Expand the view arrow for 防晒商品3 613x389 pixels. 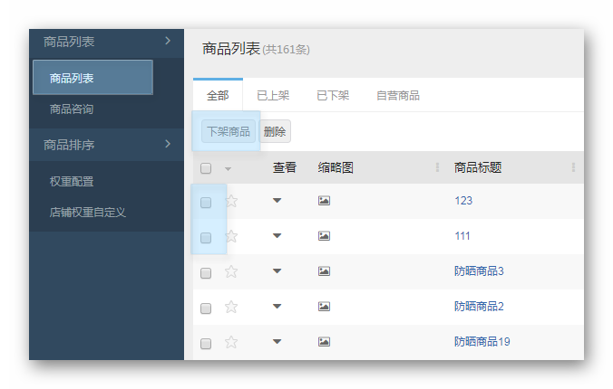tap(277, 271)
